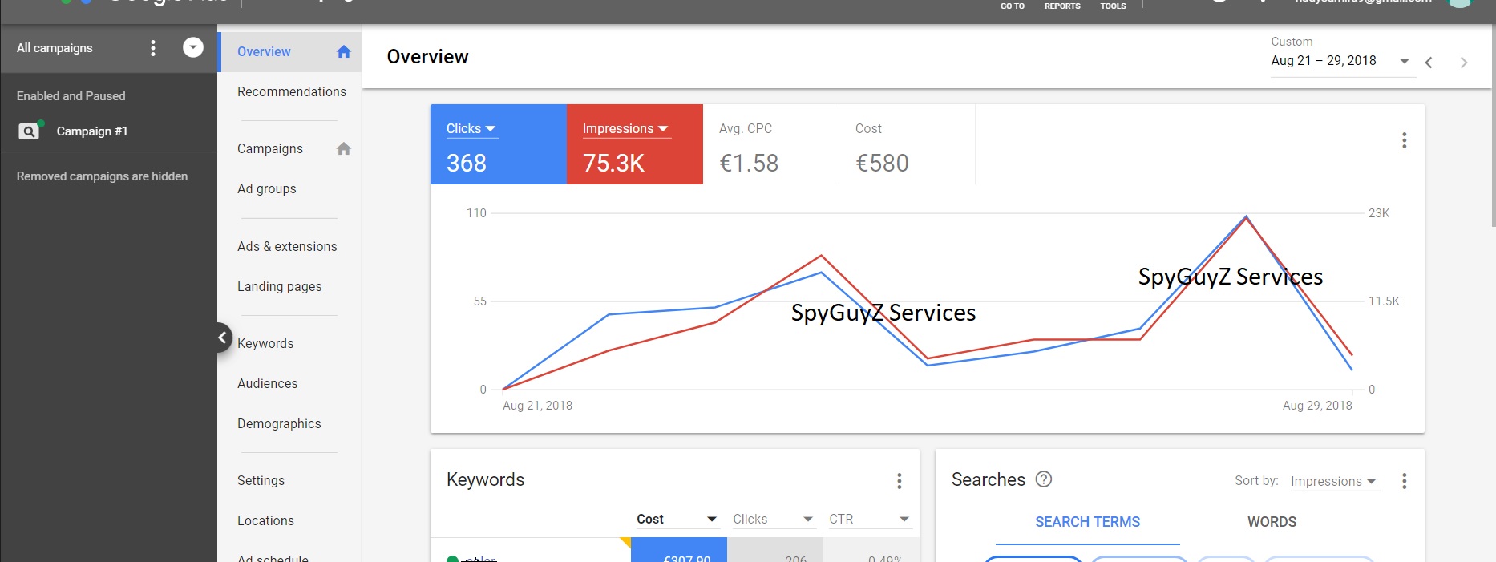The width and height of the screenshot is (1496, 562).
Task: Click the Aug 21, 2018 chart axis label
Action: (x=537, y=406)
